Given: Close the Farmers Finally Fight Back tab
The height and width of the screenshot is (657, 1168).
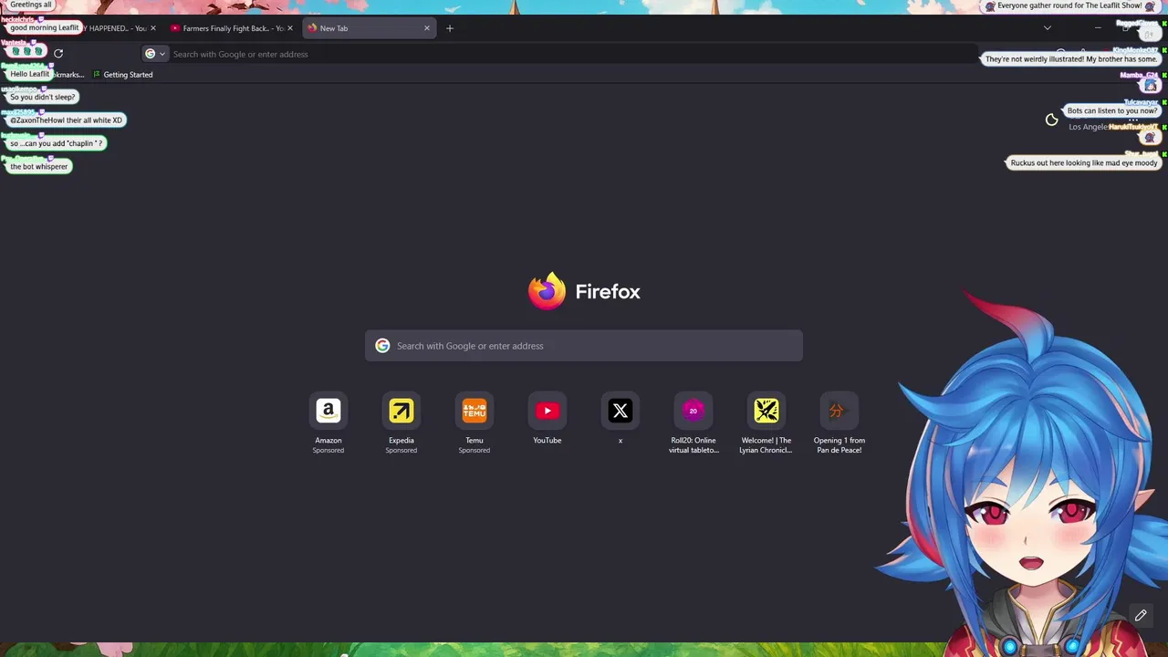Looking at the screenshot, I should [x=290, y=28].
